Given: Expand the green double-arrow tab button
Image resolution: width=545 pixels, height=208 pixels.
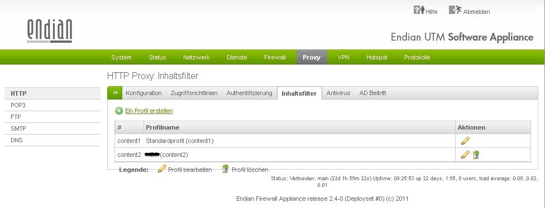Looking at the screenshot, I should [x=115, y=93].
